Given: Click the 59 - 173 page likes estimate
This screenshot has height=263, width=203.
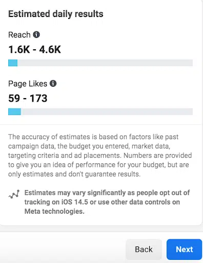Looking at the screenshot, I should click(x=28, y=98).
